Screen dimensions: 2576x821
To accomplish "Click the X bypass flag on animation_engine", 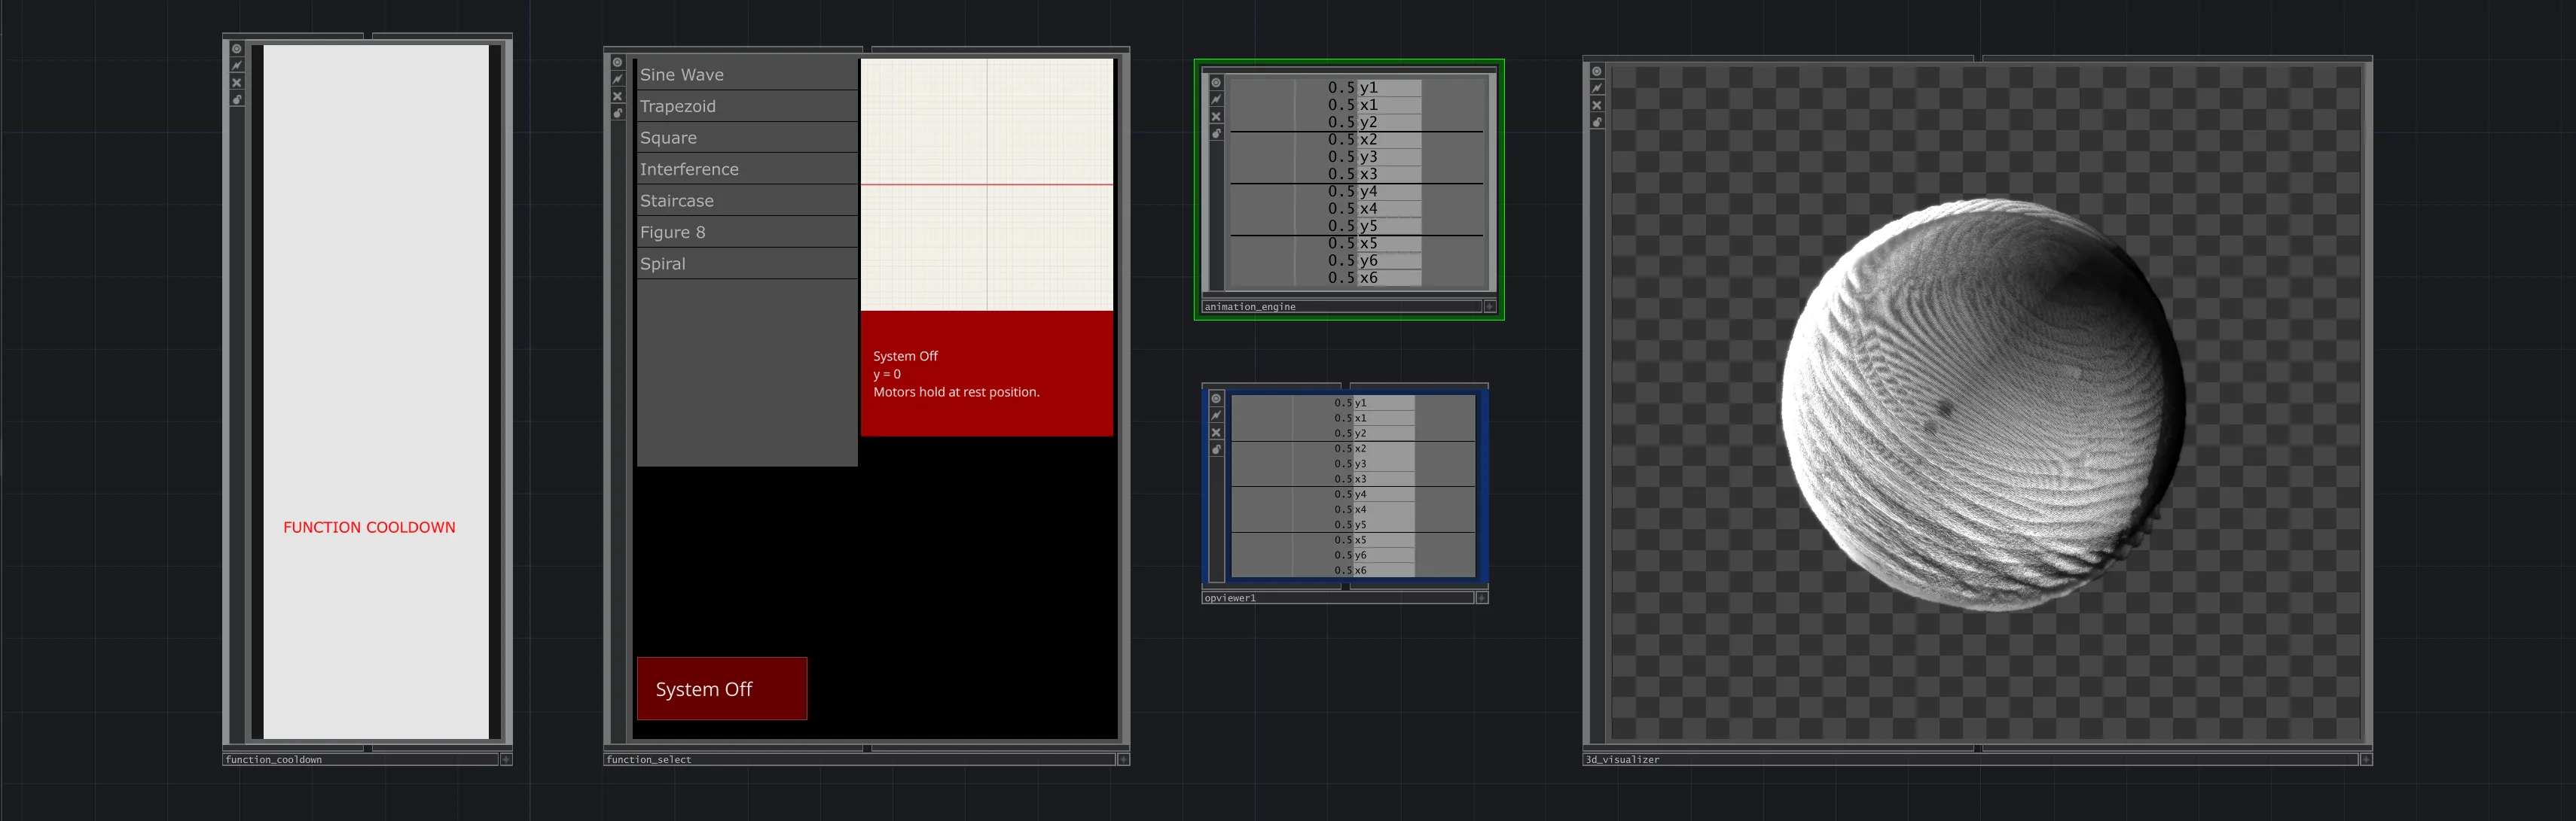I will [x=1216, y=117].
